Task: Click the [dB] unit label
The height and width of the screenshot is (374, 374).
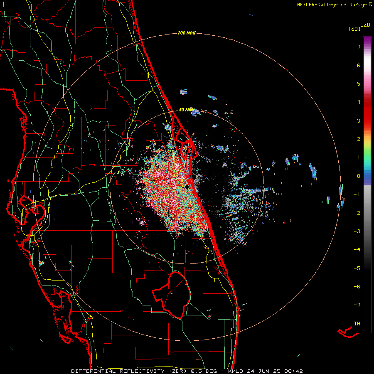Action: pyautogui.click(x=355, y=29)
